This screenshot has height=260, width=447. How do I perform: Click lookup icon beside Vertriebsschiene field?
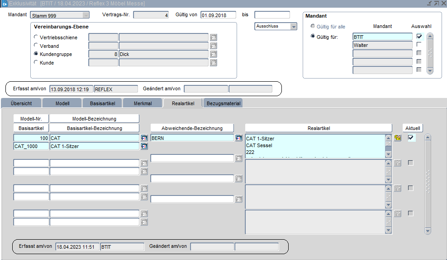(214, 37)
